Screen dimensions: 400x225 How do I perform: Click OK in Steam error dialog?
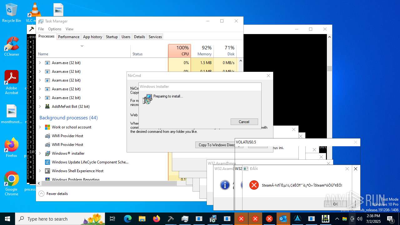(335, 204)
